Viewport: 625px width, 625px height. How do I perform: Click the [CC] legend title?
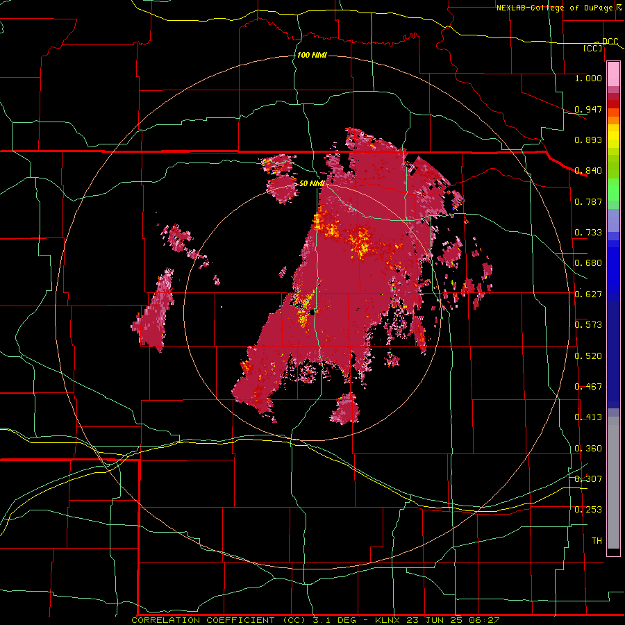coord(593,49)
